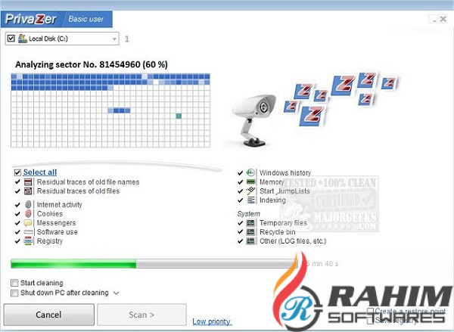Uncheck the Windows history checkmark
This screenshot has height=332, width=454.
240,173
